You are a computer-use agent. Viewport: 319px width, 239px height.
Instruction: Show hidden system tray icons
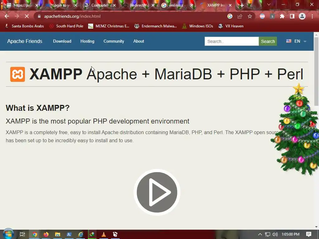(x=260, y=234)
